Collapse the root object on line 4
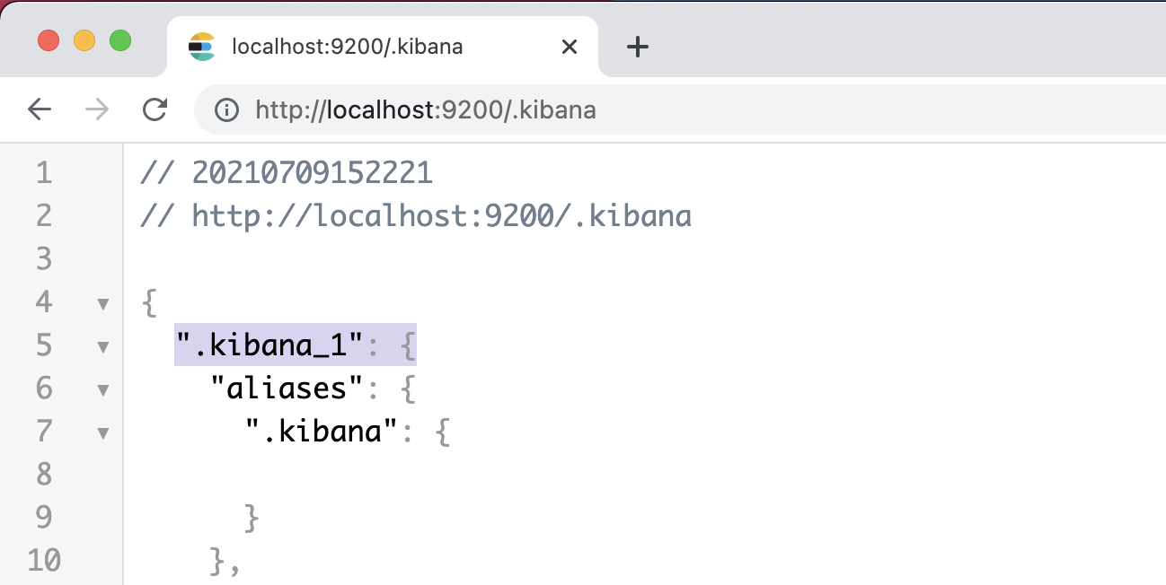The image size is (1166, 585). click(x=103, y=304)
